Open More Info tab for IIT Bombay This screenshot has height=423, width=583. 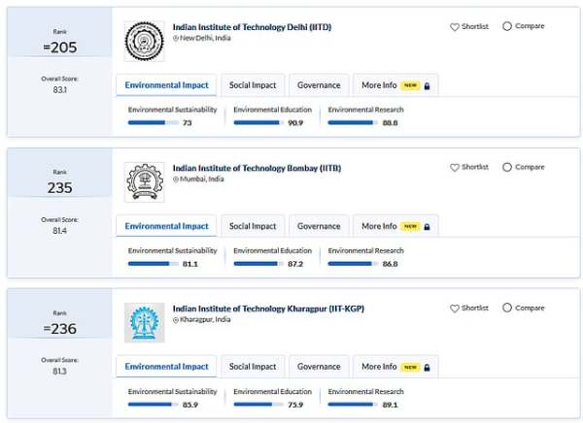click(379, 226)
